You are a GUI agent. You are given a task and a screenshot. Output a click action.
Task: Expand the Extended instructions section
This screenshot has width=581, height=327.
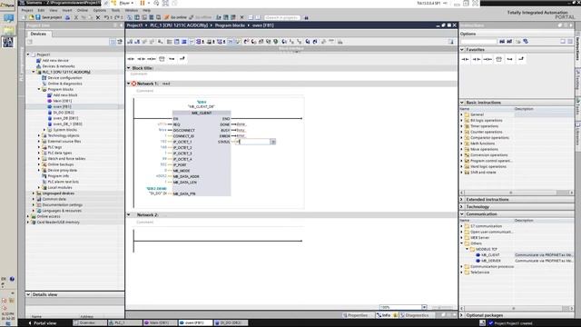pyautogui.click(x=462, y=200)
